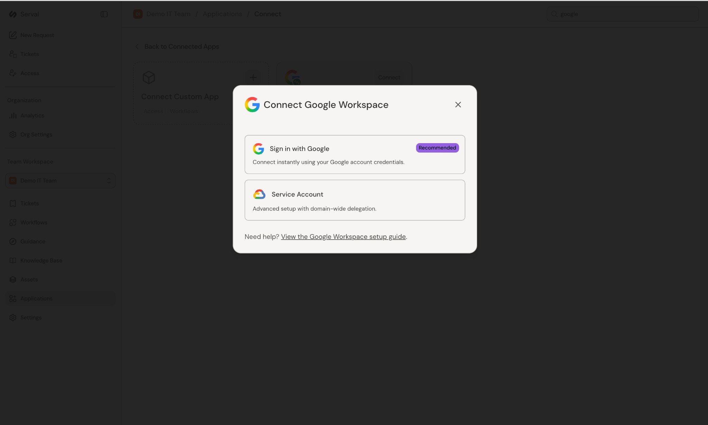Open the Google Workspace setup guide link
Screen dimensions: 708x425
tap(343, 237)
